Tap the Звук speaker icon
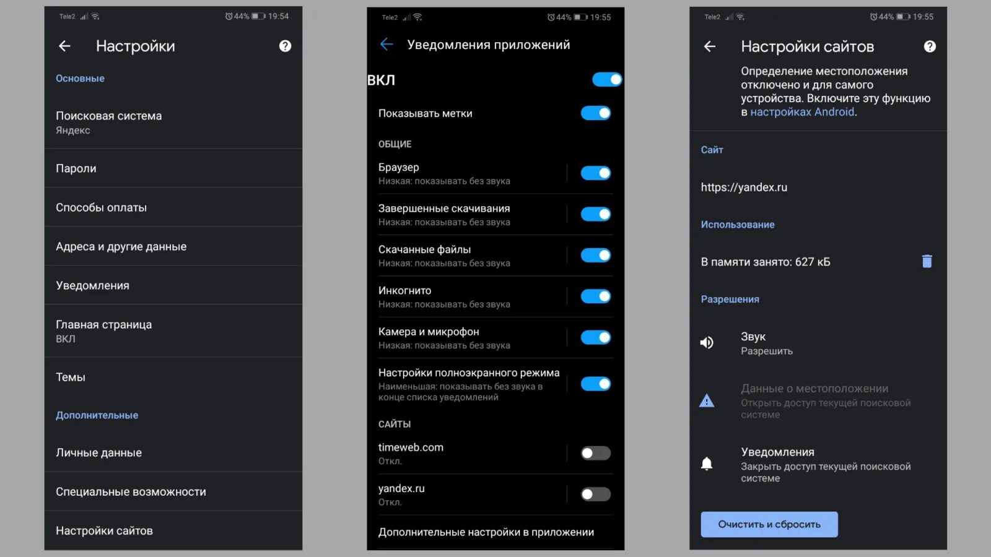991x557 pixels. click(707, 343)
